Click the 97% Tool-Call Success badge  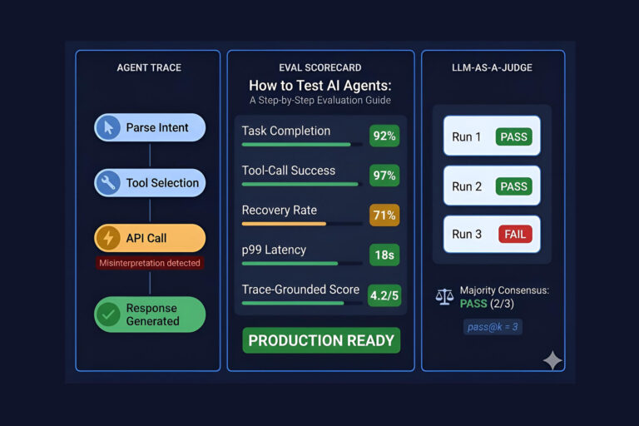pyautogui.click(x=384, y=176)
